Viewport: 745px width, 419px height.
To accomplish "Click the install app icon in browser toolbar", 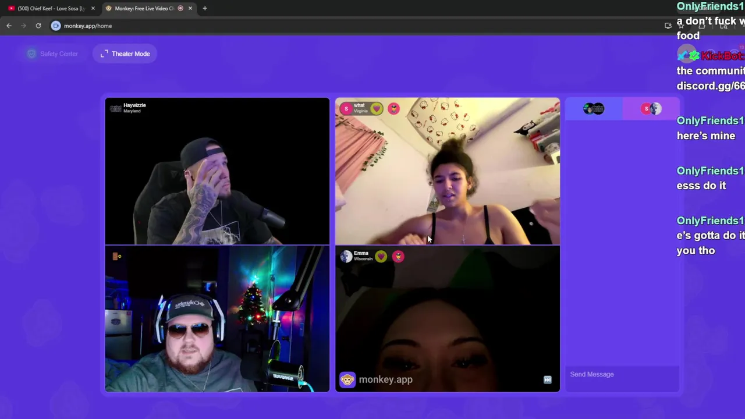I will click(x=668, y=26).
